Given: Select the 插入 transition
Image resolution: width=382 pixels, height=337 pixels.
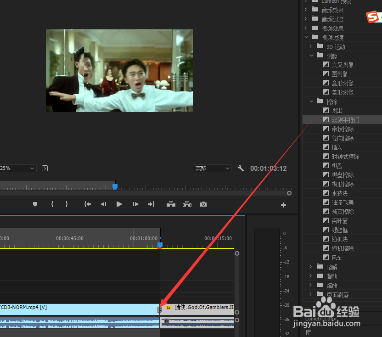Looking at the screenshot, I should 337,147.
